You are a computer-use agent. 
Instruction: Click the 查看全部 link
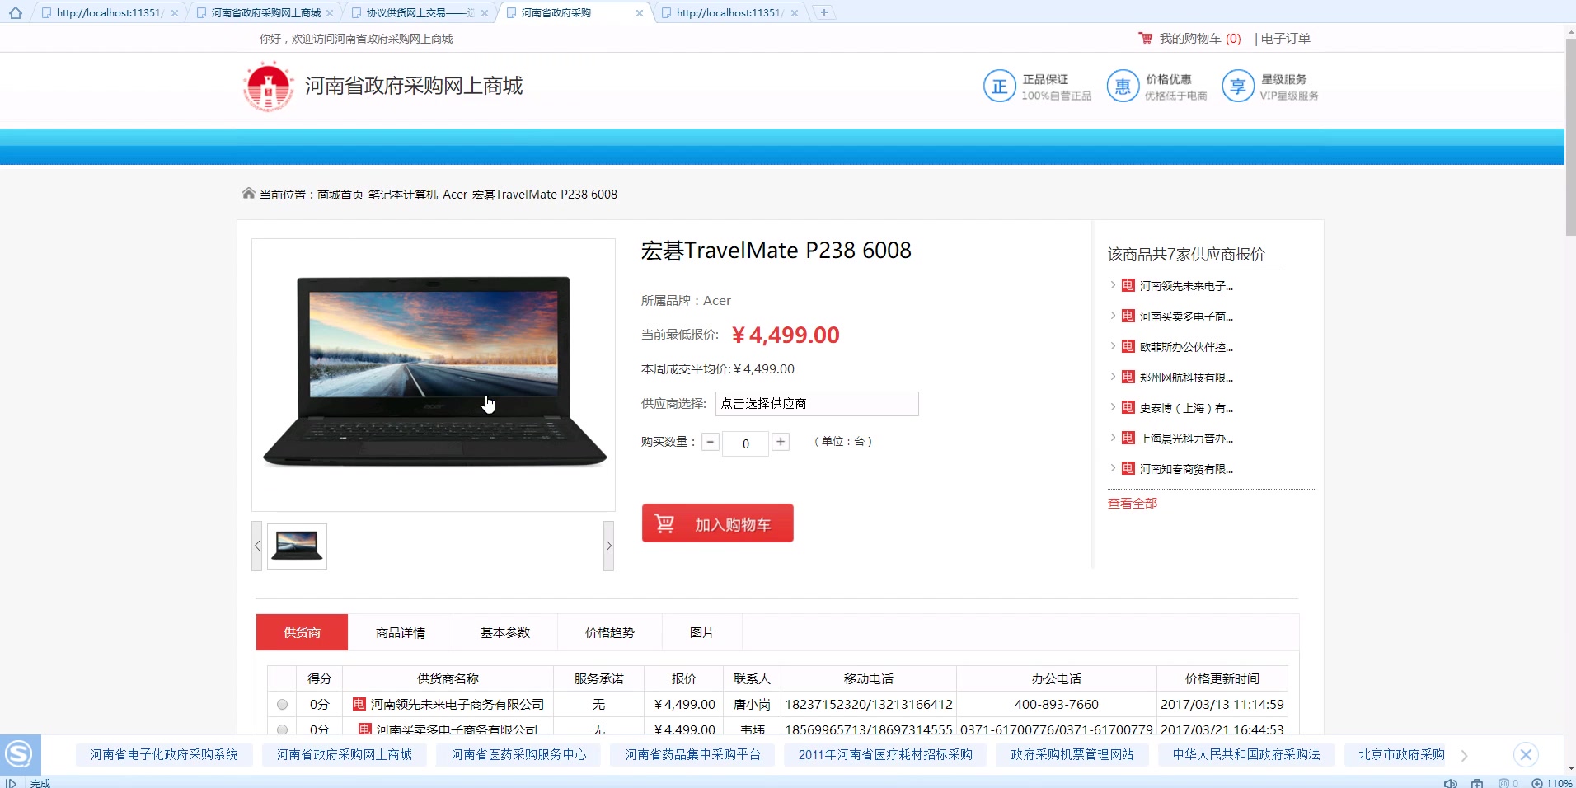(x=1132, y=503)
